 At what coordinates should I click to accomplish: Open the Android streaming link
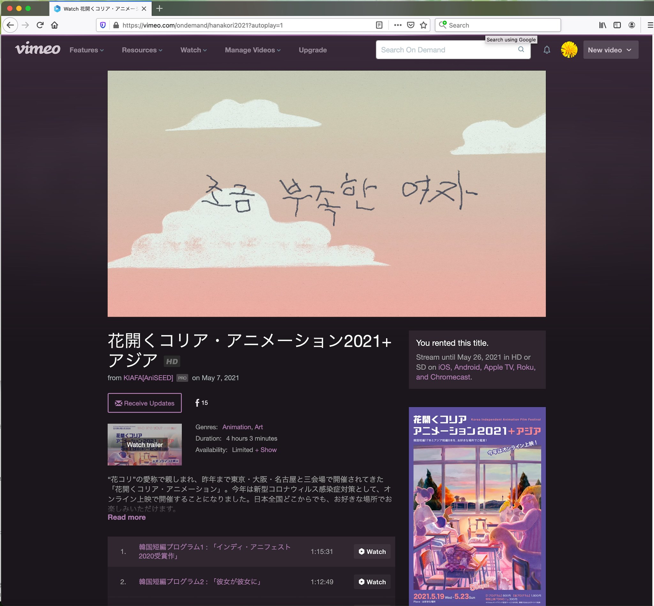467,367
